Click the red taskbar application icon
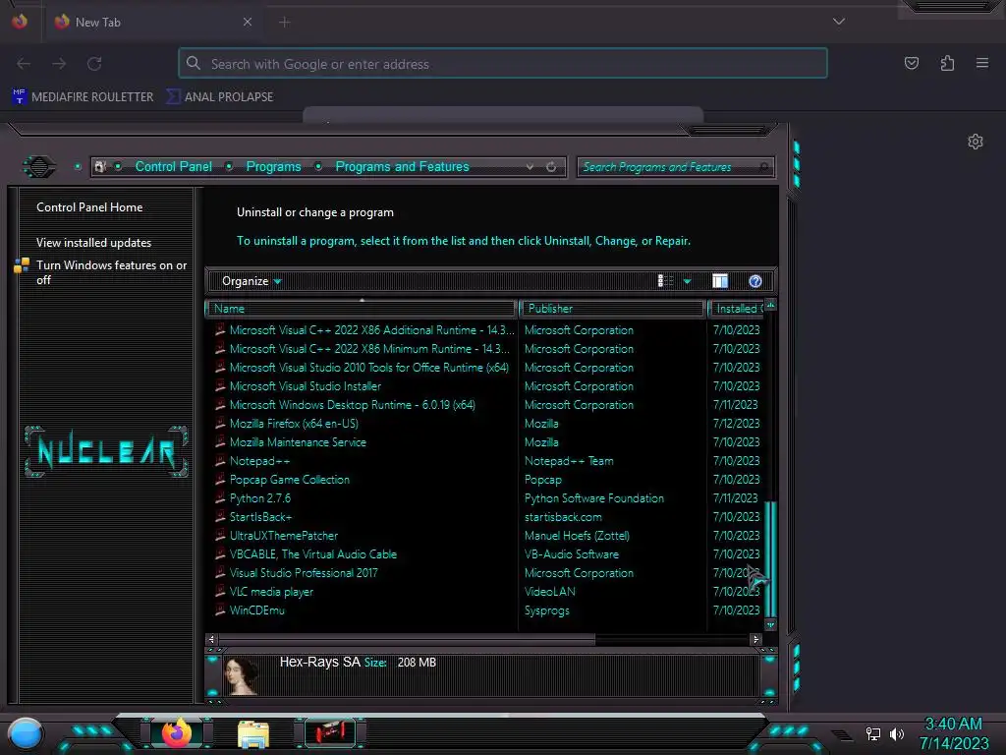The height and width of the screenshot is (755, 1006). (330, 732)
